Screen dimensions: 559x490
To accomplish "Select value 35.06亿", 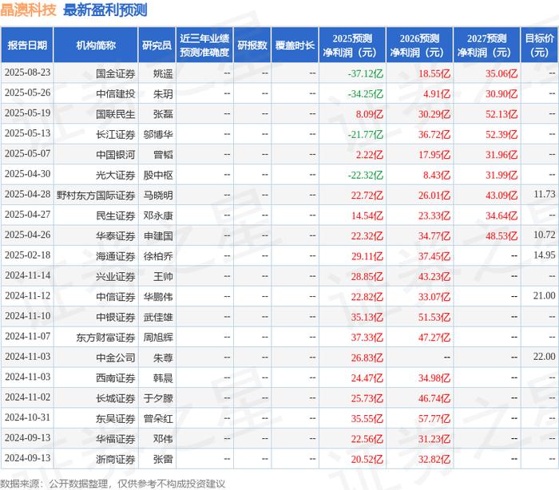I will coord(502,73).
